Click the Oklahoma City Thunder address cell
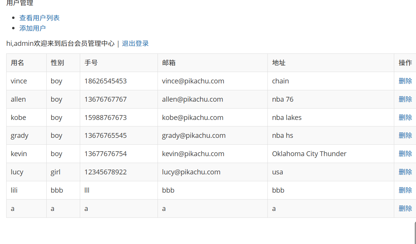Image resolution: width=416 pixels, height=244 pixels. point(309,154)
